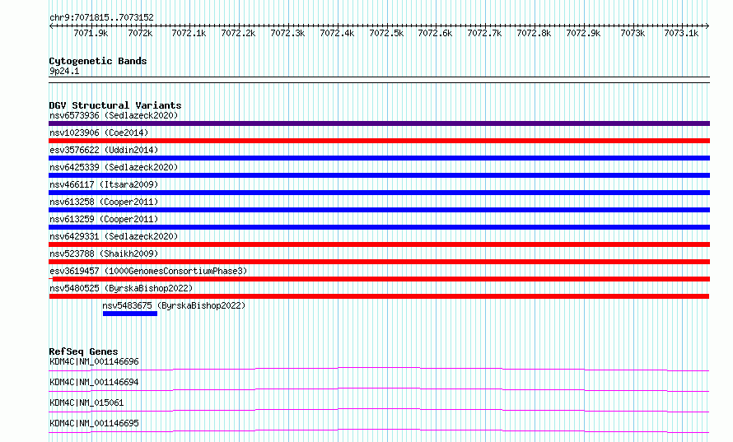Click the 7072k ruler tick label
The height and width of the screenshot is (442, 733).
point(140,33)
